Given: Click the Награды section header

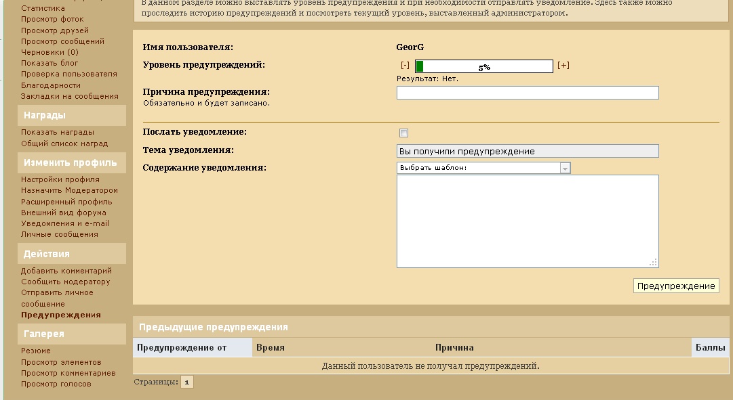Looking at the screenshot, I should tap(71, 115).
